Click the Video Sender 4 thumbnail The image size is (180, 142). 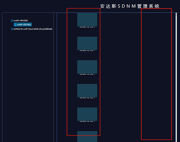[87, 114]
